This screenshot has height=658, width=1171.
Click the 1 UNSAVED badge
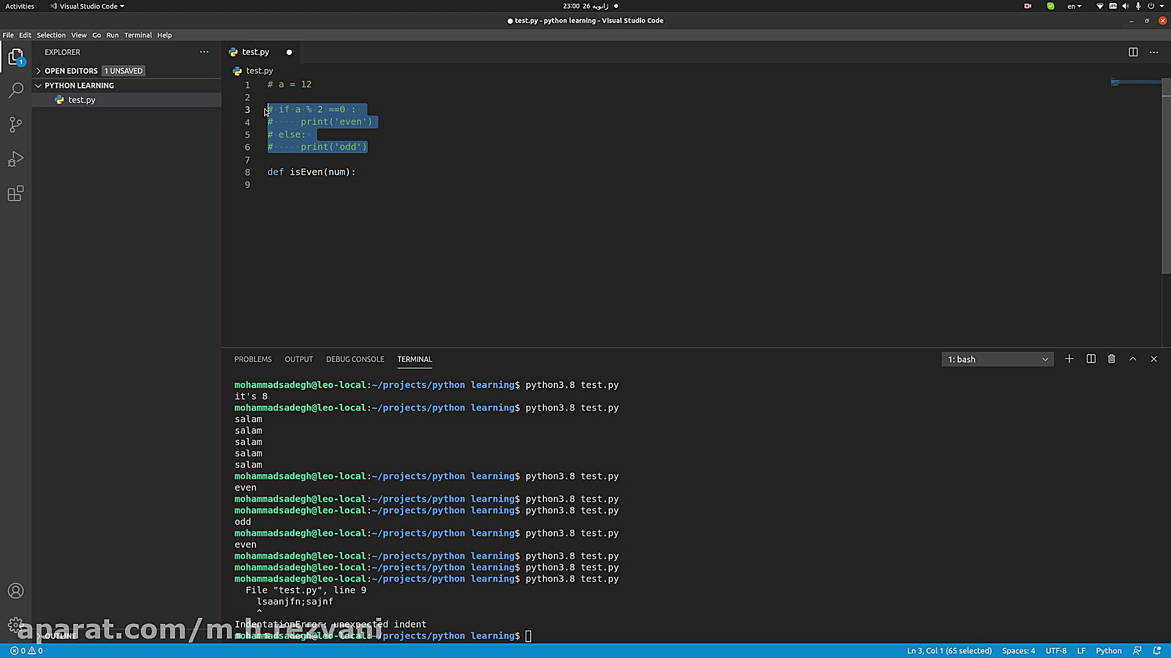pyautogui.click(x=123, y=71)
